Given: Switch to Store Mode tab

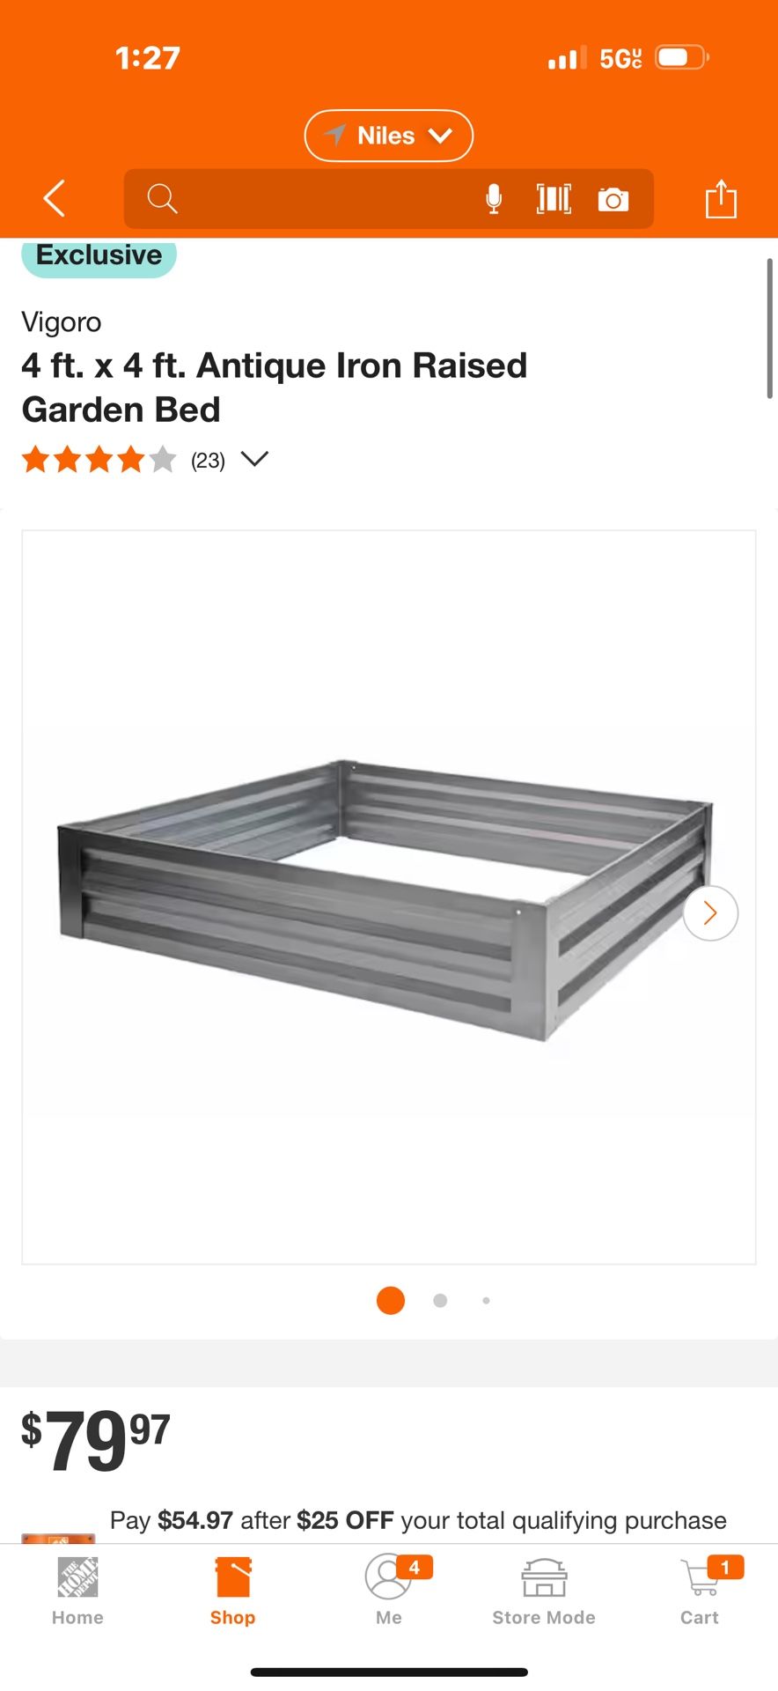Looking at the screenshot, I should click(x=544, y=1592).
